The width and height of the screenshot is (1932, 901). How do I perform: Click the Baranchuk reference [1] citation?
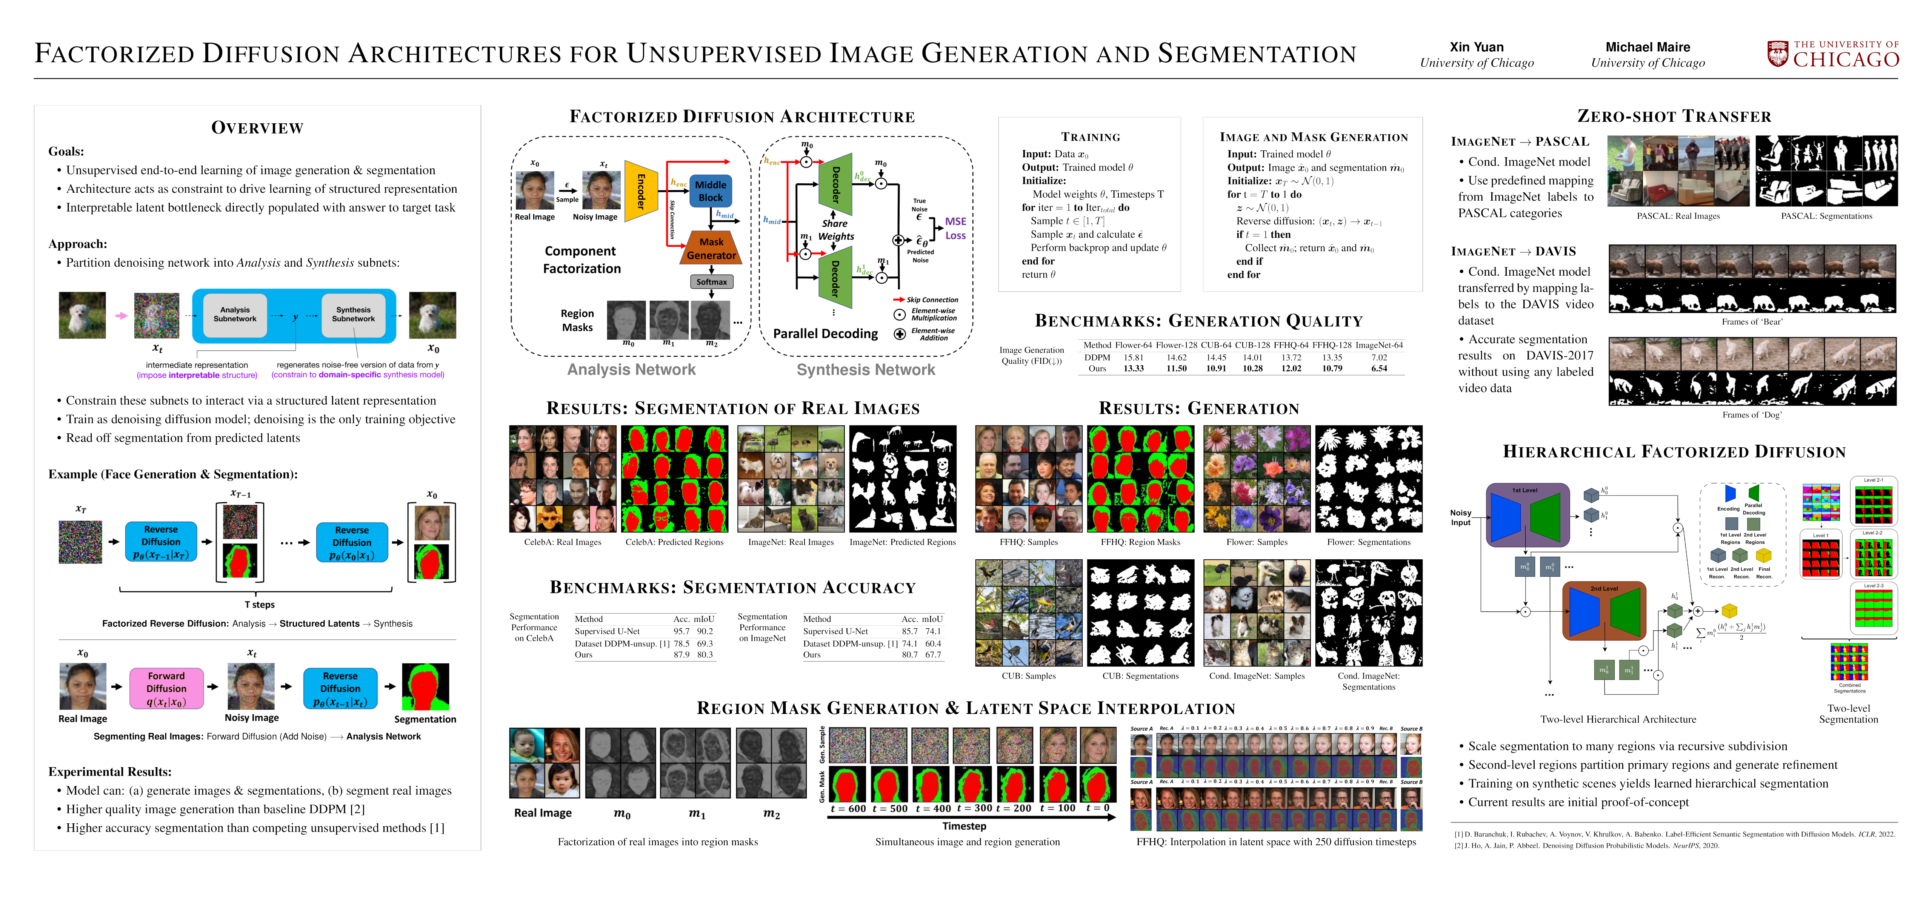coord(1674,834)
